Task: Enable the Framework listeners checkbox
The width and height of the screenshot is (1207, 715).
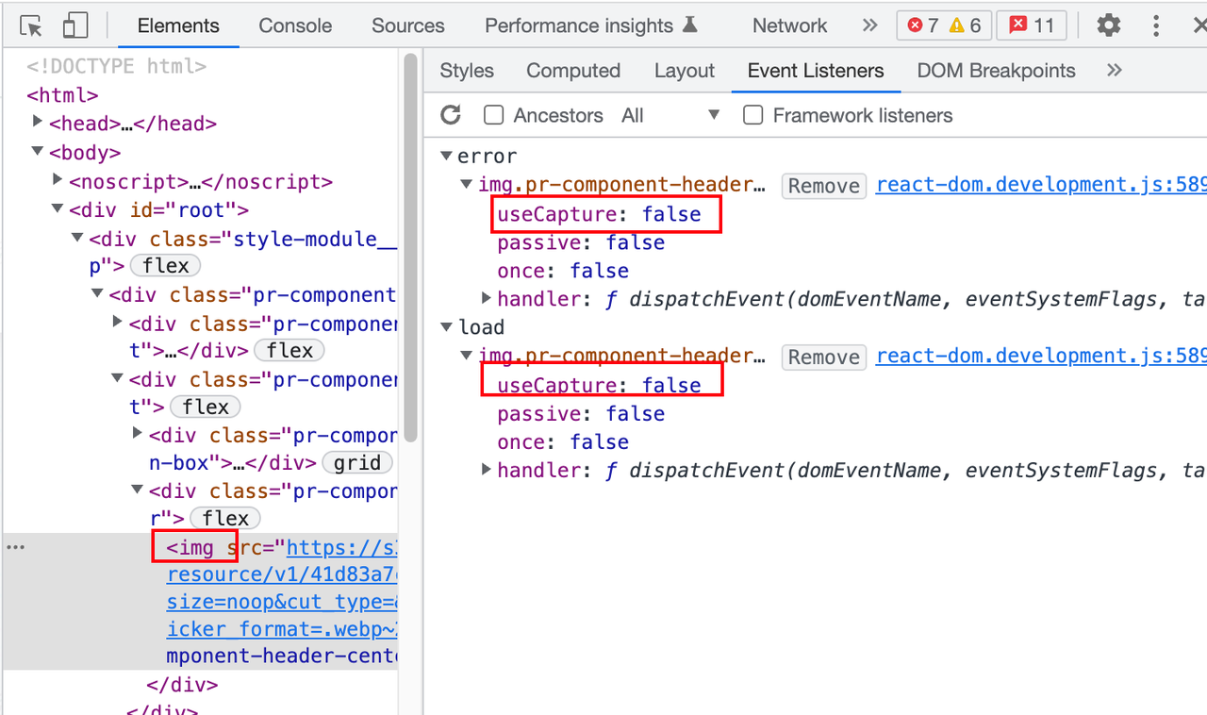Action: click(x=752, y=115)
